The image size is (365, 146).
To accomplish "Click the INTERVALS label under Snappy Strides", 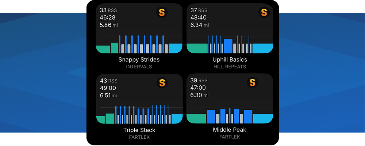I will (139, 67).
